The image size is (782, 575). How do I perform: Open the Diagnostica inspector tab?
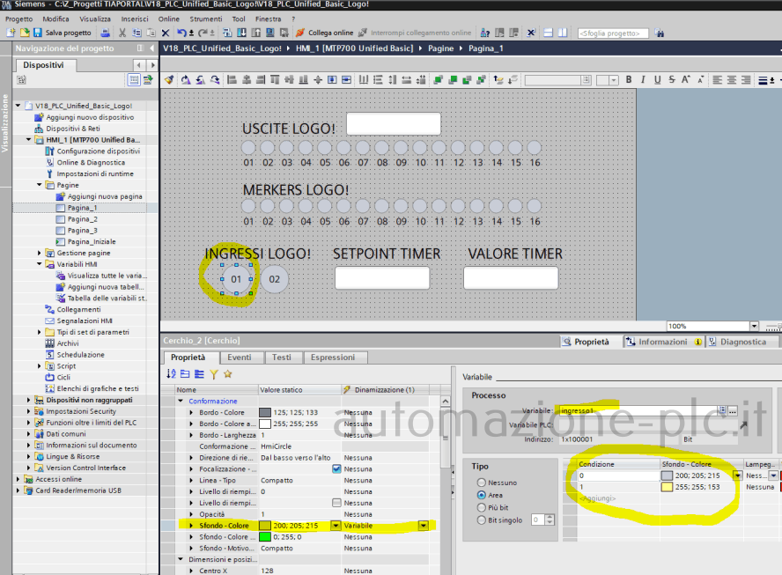tap(742, 343)
